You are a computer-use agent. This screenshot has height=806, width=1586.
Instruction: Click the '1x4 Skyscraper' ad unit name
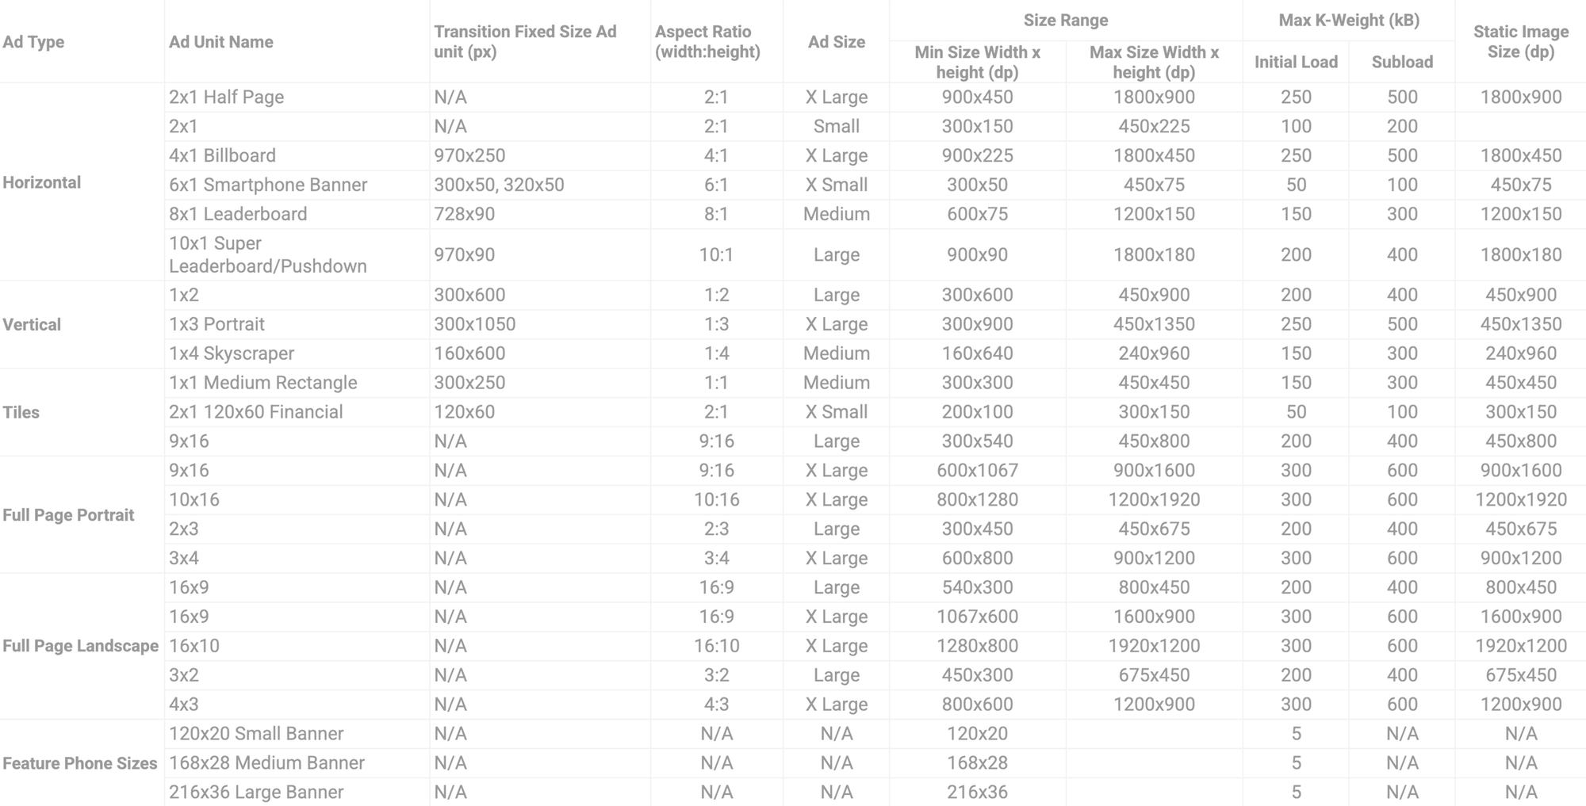pyautogui.click(x=232, y=353)
